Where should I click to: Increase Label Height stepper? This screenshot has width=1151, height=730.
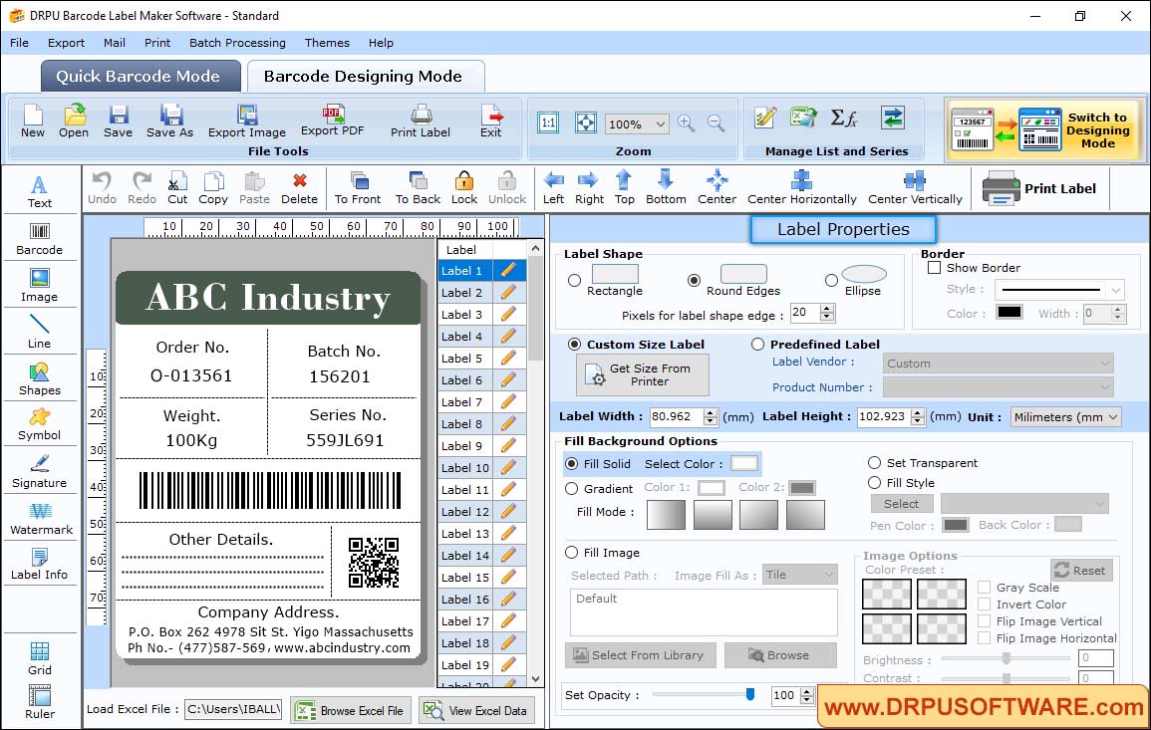pyautogui.click(x=918, y=412)
